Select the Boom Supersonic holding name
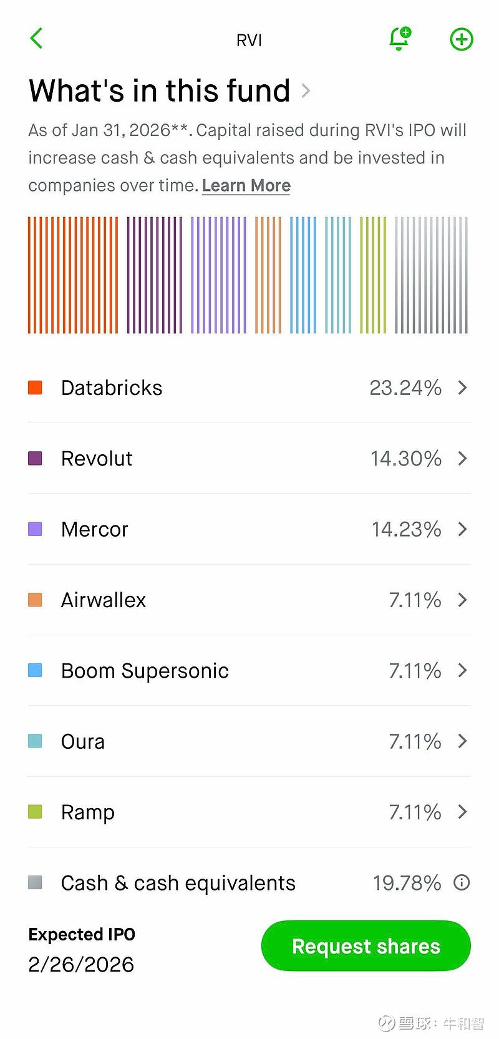499x1039 pixels. click(145, 671)
